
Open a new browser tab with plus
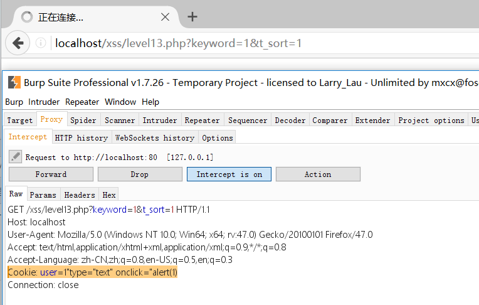tap(192, 16)
